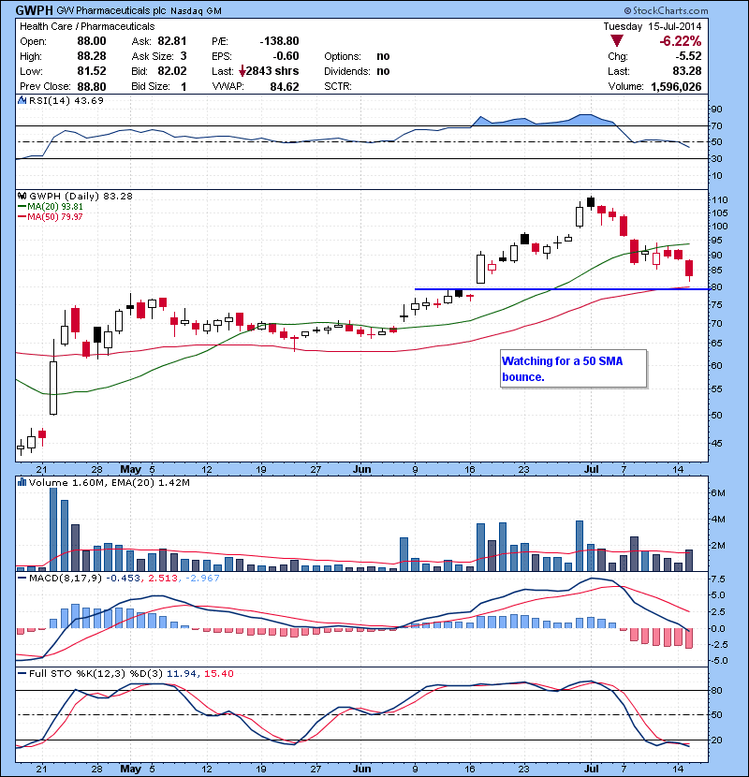
Task: Select the last trade size 2843 shrs
Action: [x=272, y=71]
